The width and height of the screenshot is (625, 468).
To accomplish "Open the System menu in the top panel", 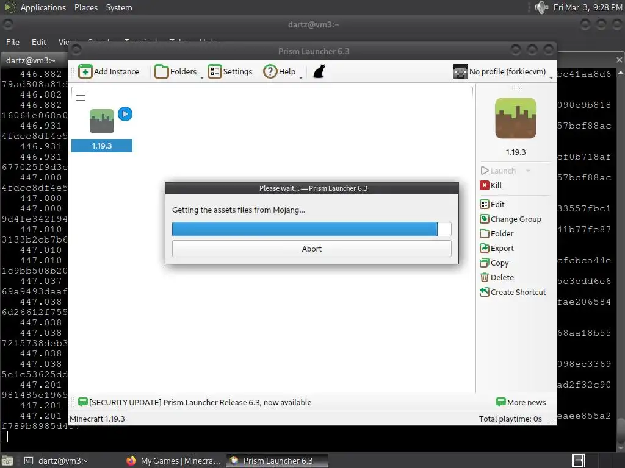I will pos(119,7).
